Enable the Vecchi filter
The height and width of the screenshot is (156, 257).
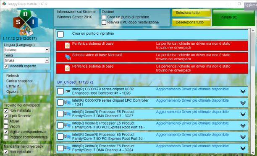click(x=6, y=126)
